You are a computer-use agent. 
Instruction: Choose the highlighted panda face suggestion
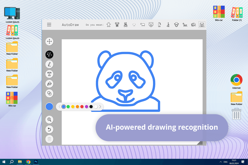tap(202, 25)
